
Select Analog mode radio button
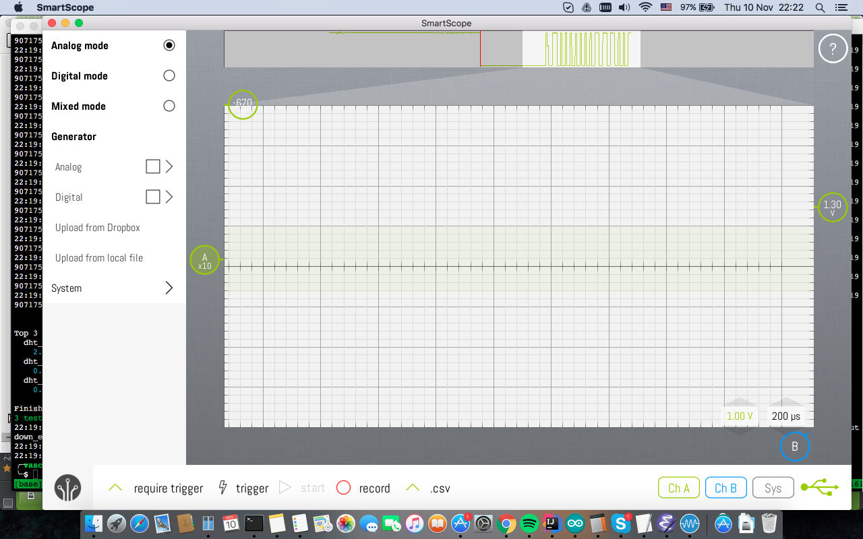(x=169, y=45)
